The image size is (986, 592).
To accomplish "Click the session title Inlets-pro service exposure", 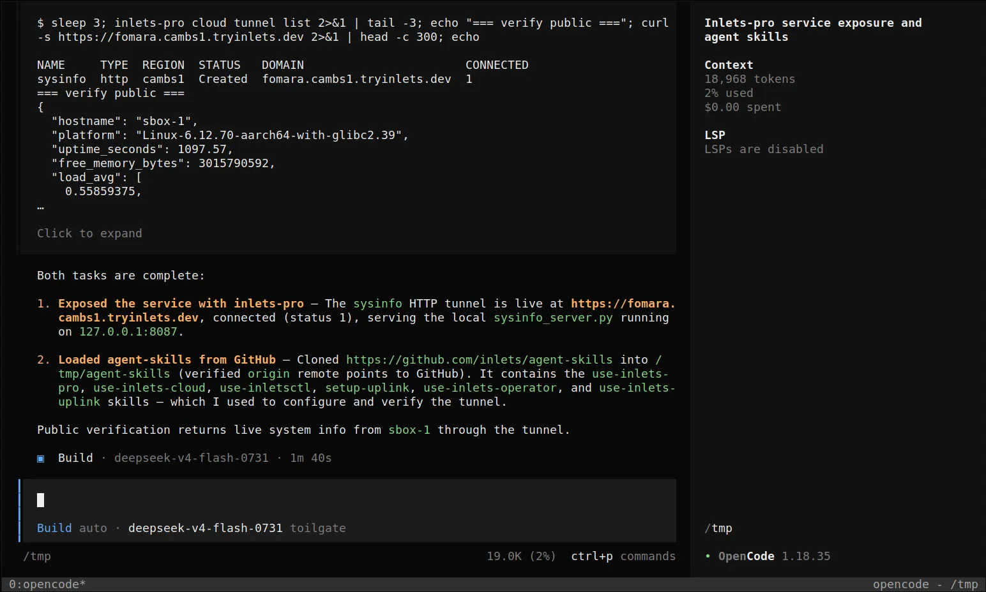I will pos(813,30).
